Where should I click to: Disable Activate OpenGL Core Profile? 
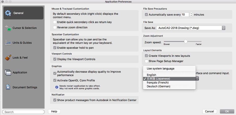click(55, 80)
